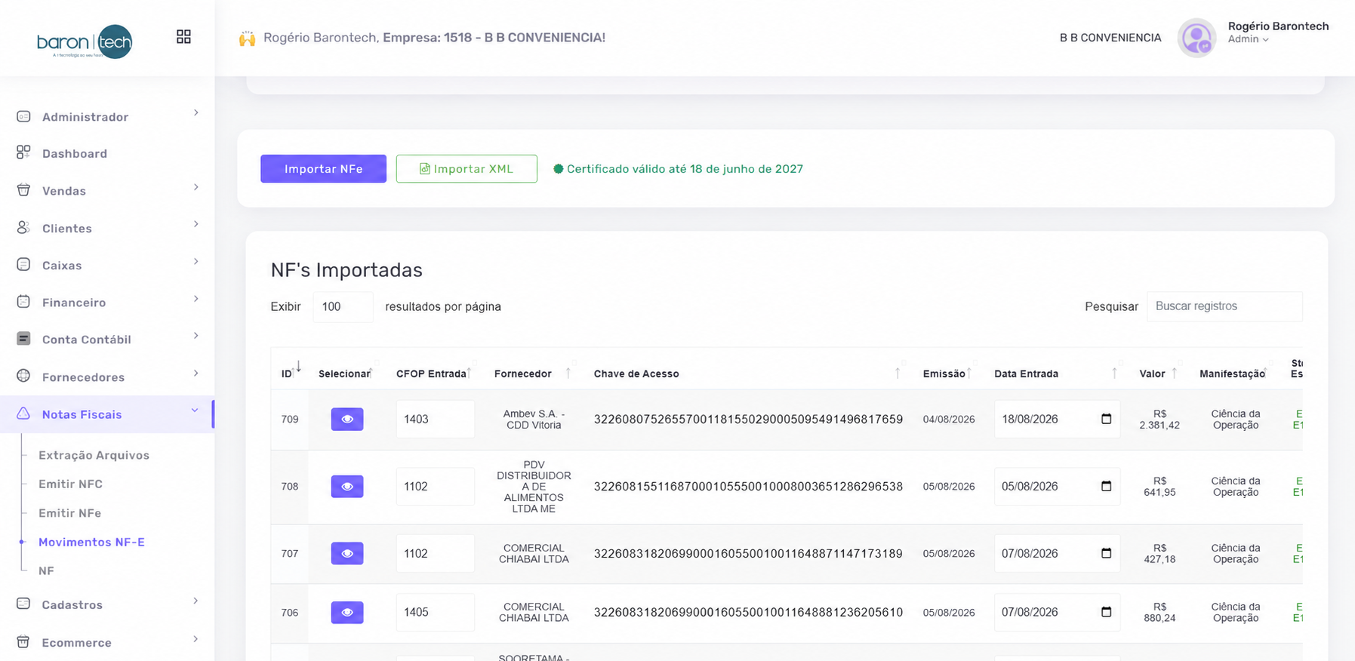This screenshot has height=661, width=1355.
Task: Expand the Vendas menu chevron
Action: point(196,187)
